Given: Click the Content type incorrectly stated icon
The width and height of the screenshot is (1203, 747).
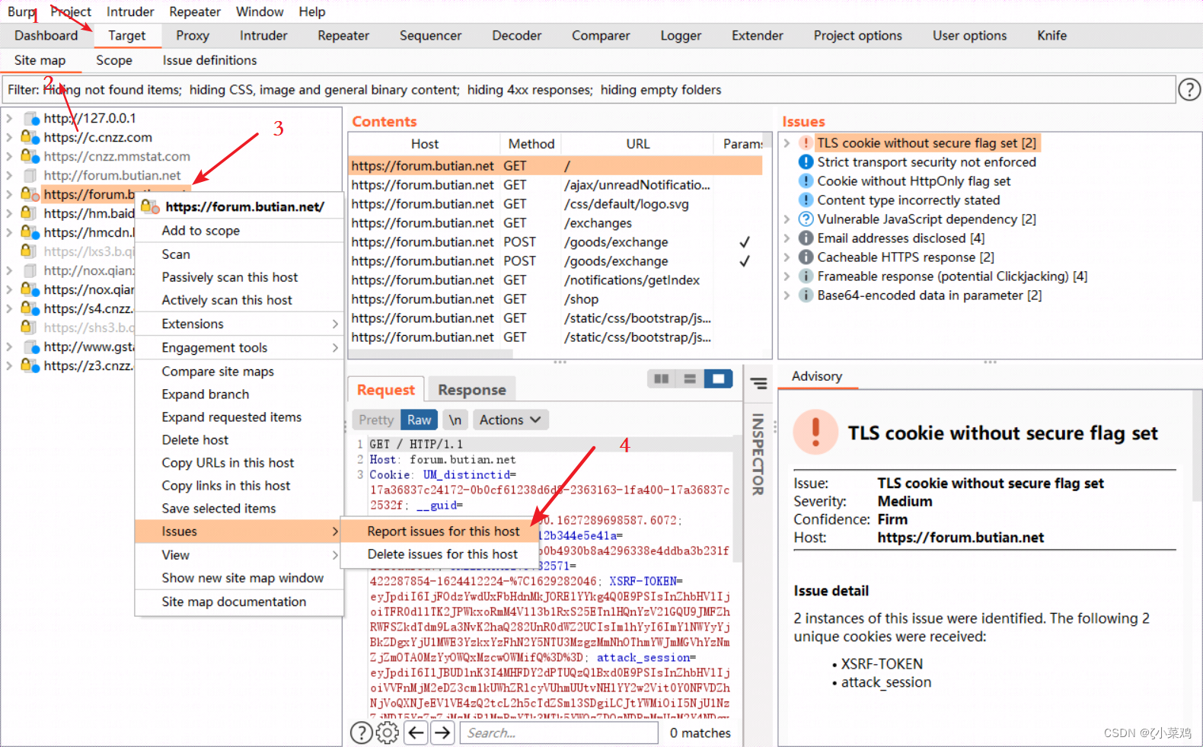Looking at the screenshot, I should [x=806, y=200].
